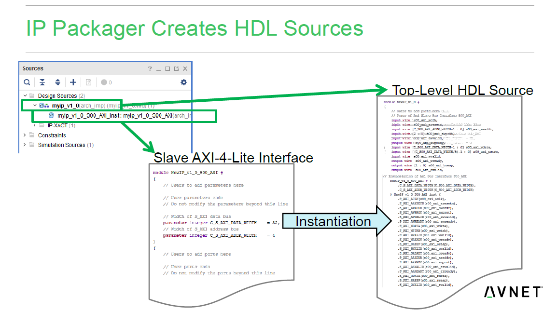Click the Collapse All icon in Sources toolbar
Image resolution: width=557 pixels, height=311 pixels.
[x=42, y=82]
